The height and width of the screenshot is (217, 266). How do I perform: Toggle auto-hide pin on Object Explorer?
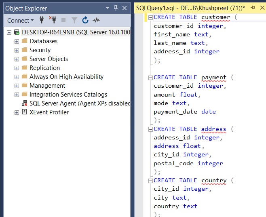tap(116, 8)
